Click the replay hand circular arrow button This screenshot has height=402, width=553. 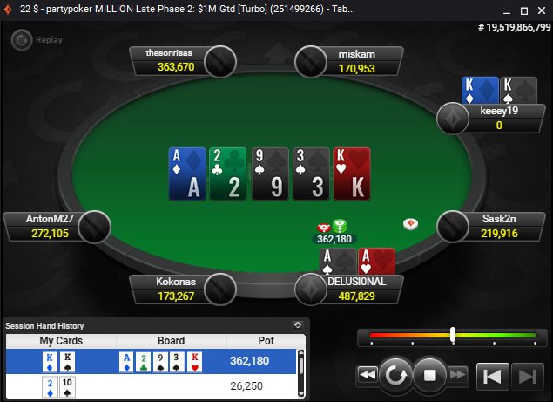(395, 375)
